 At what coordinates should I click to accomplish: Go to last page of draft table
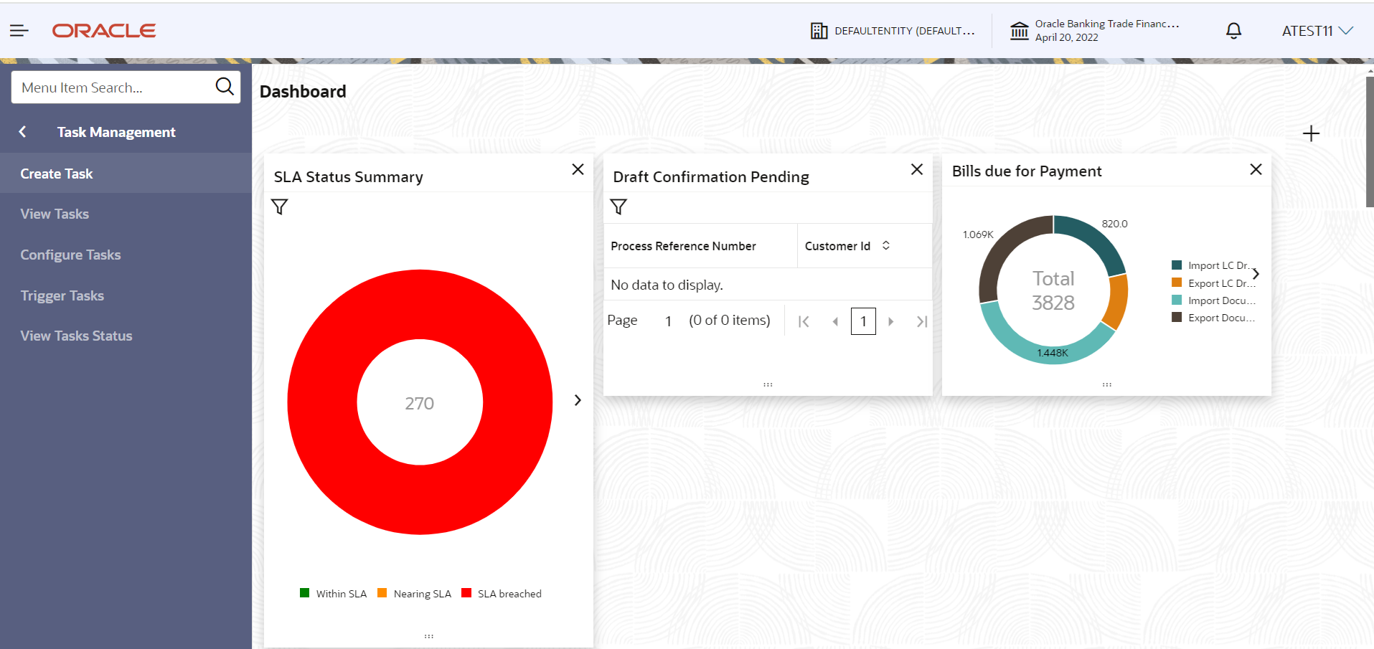[x=922, y=321]
